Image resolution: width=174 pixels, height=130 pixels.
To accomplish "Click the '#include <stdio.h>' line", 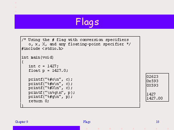I will 42,48.
